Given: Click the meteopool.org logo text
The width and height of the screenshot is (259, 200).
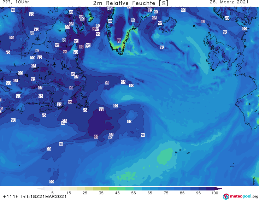Looking at the screenshot, I should tap(244, 196).
